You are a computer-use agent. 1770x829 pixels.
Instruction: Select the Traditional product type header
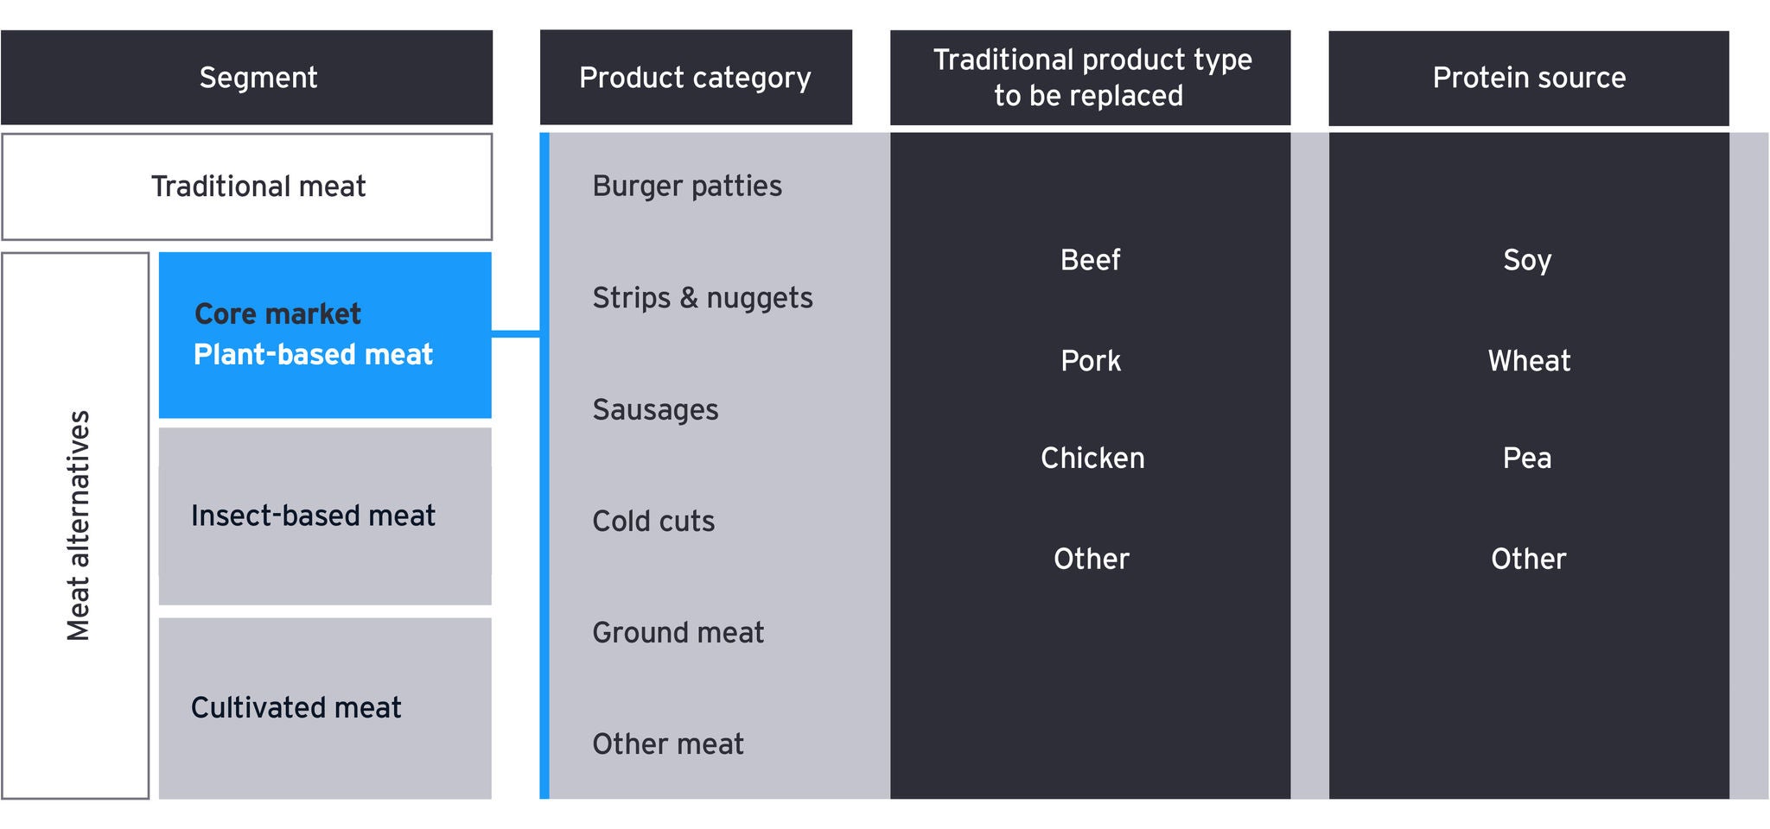coord(1090,78)
